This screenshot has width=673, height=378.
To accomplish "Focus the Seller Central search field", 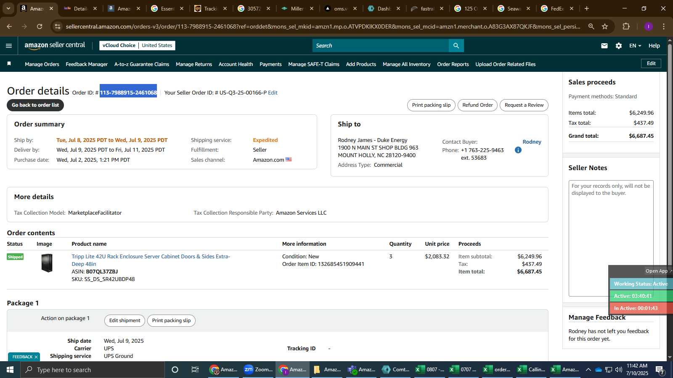I will pos(381,45).
